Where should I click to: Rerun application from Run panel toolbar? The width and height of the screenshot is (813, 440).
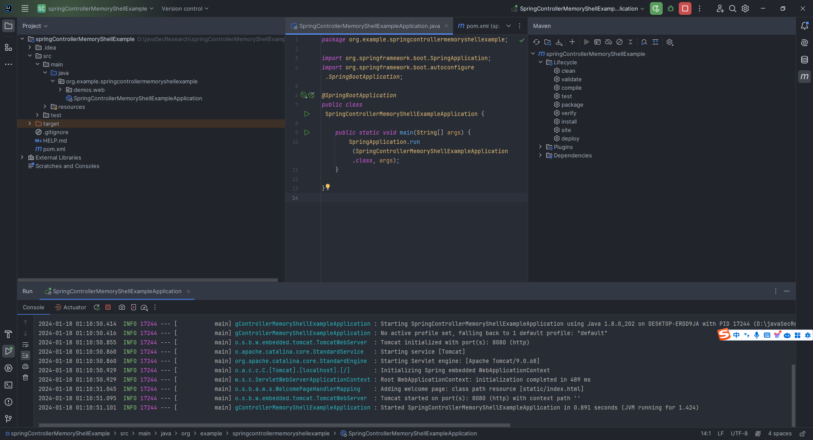pos(97,308)
